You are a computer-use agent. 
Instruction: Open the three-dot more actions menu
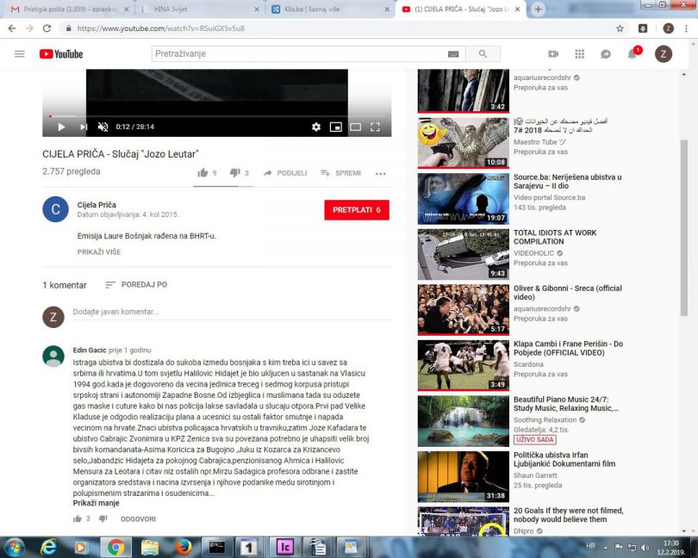click(380, 173)
